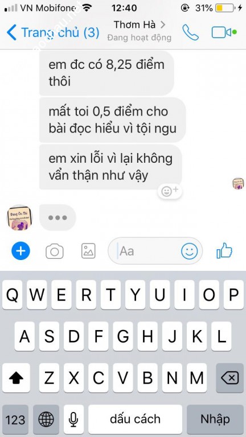Start a video call via camera icon
This screenshot has height=437, width=246.
[222, 32]
